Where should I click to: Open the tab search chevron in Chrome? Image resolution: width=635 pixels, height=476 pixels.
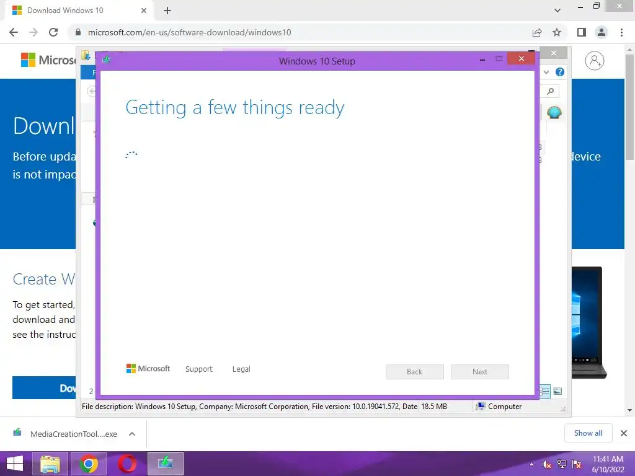click(557, 11)
